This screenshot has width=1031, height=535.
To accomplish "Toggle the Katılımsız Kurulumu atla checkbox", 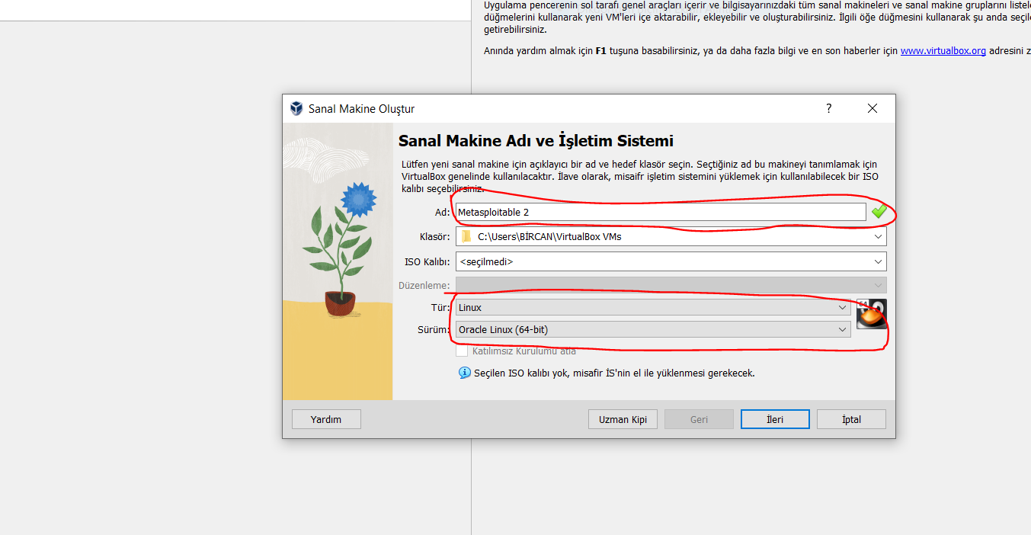I will coord(462,351).
